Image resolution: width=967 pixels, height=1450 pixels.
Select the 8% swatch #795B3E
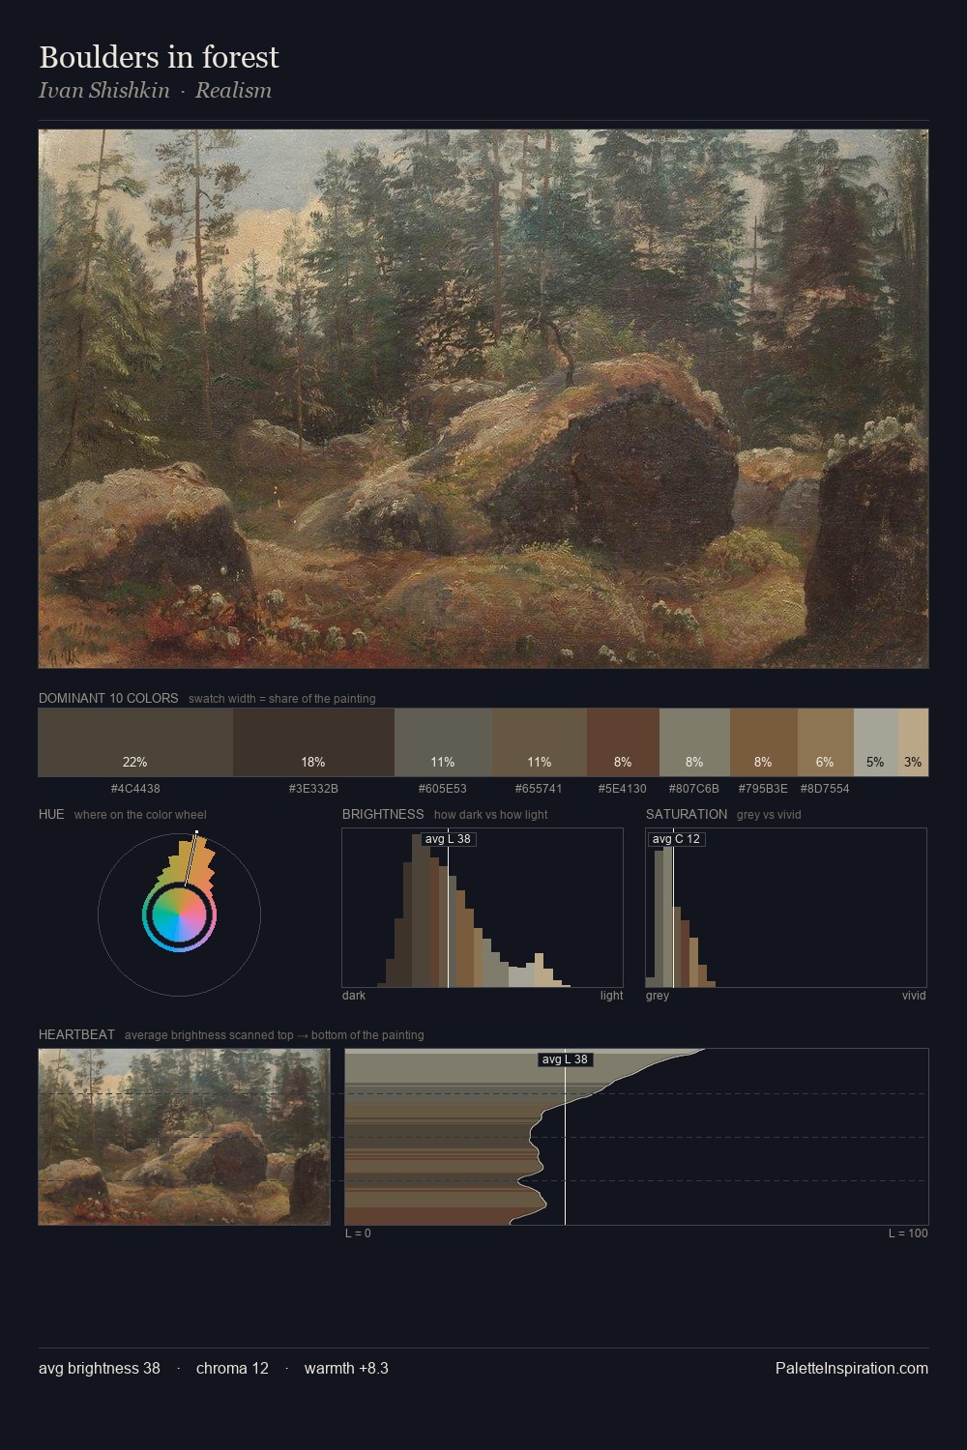click(764, 742)
